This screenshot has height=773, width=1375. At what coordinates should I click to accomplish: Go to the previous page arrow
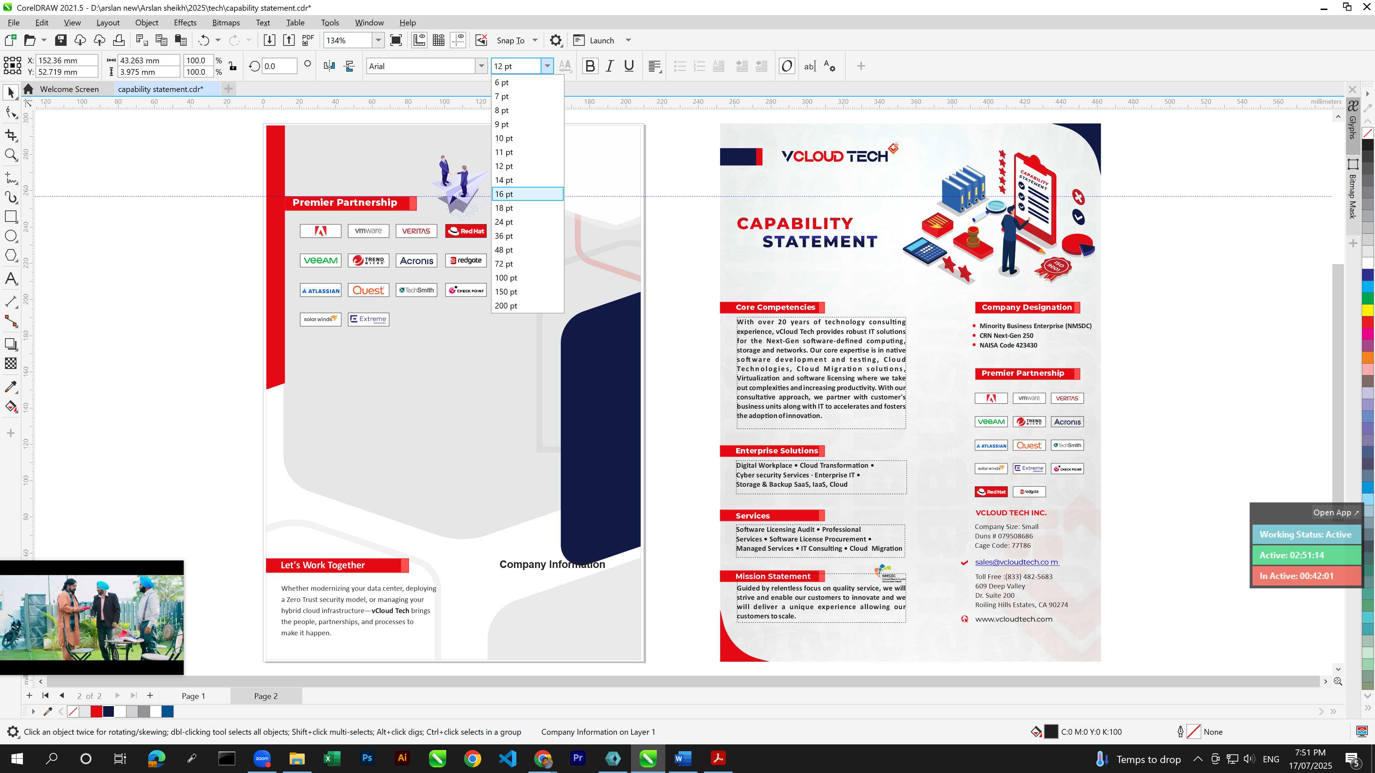pyautogui.click(x=61, y=696)
